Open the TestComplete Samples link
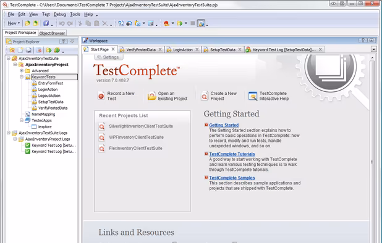Image resolution: width=382 pixels, height=243 pixels. [x=232, y=178]
